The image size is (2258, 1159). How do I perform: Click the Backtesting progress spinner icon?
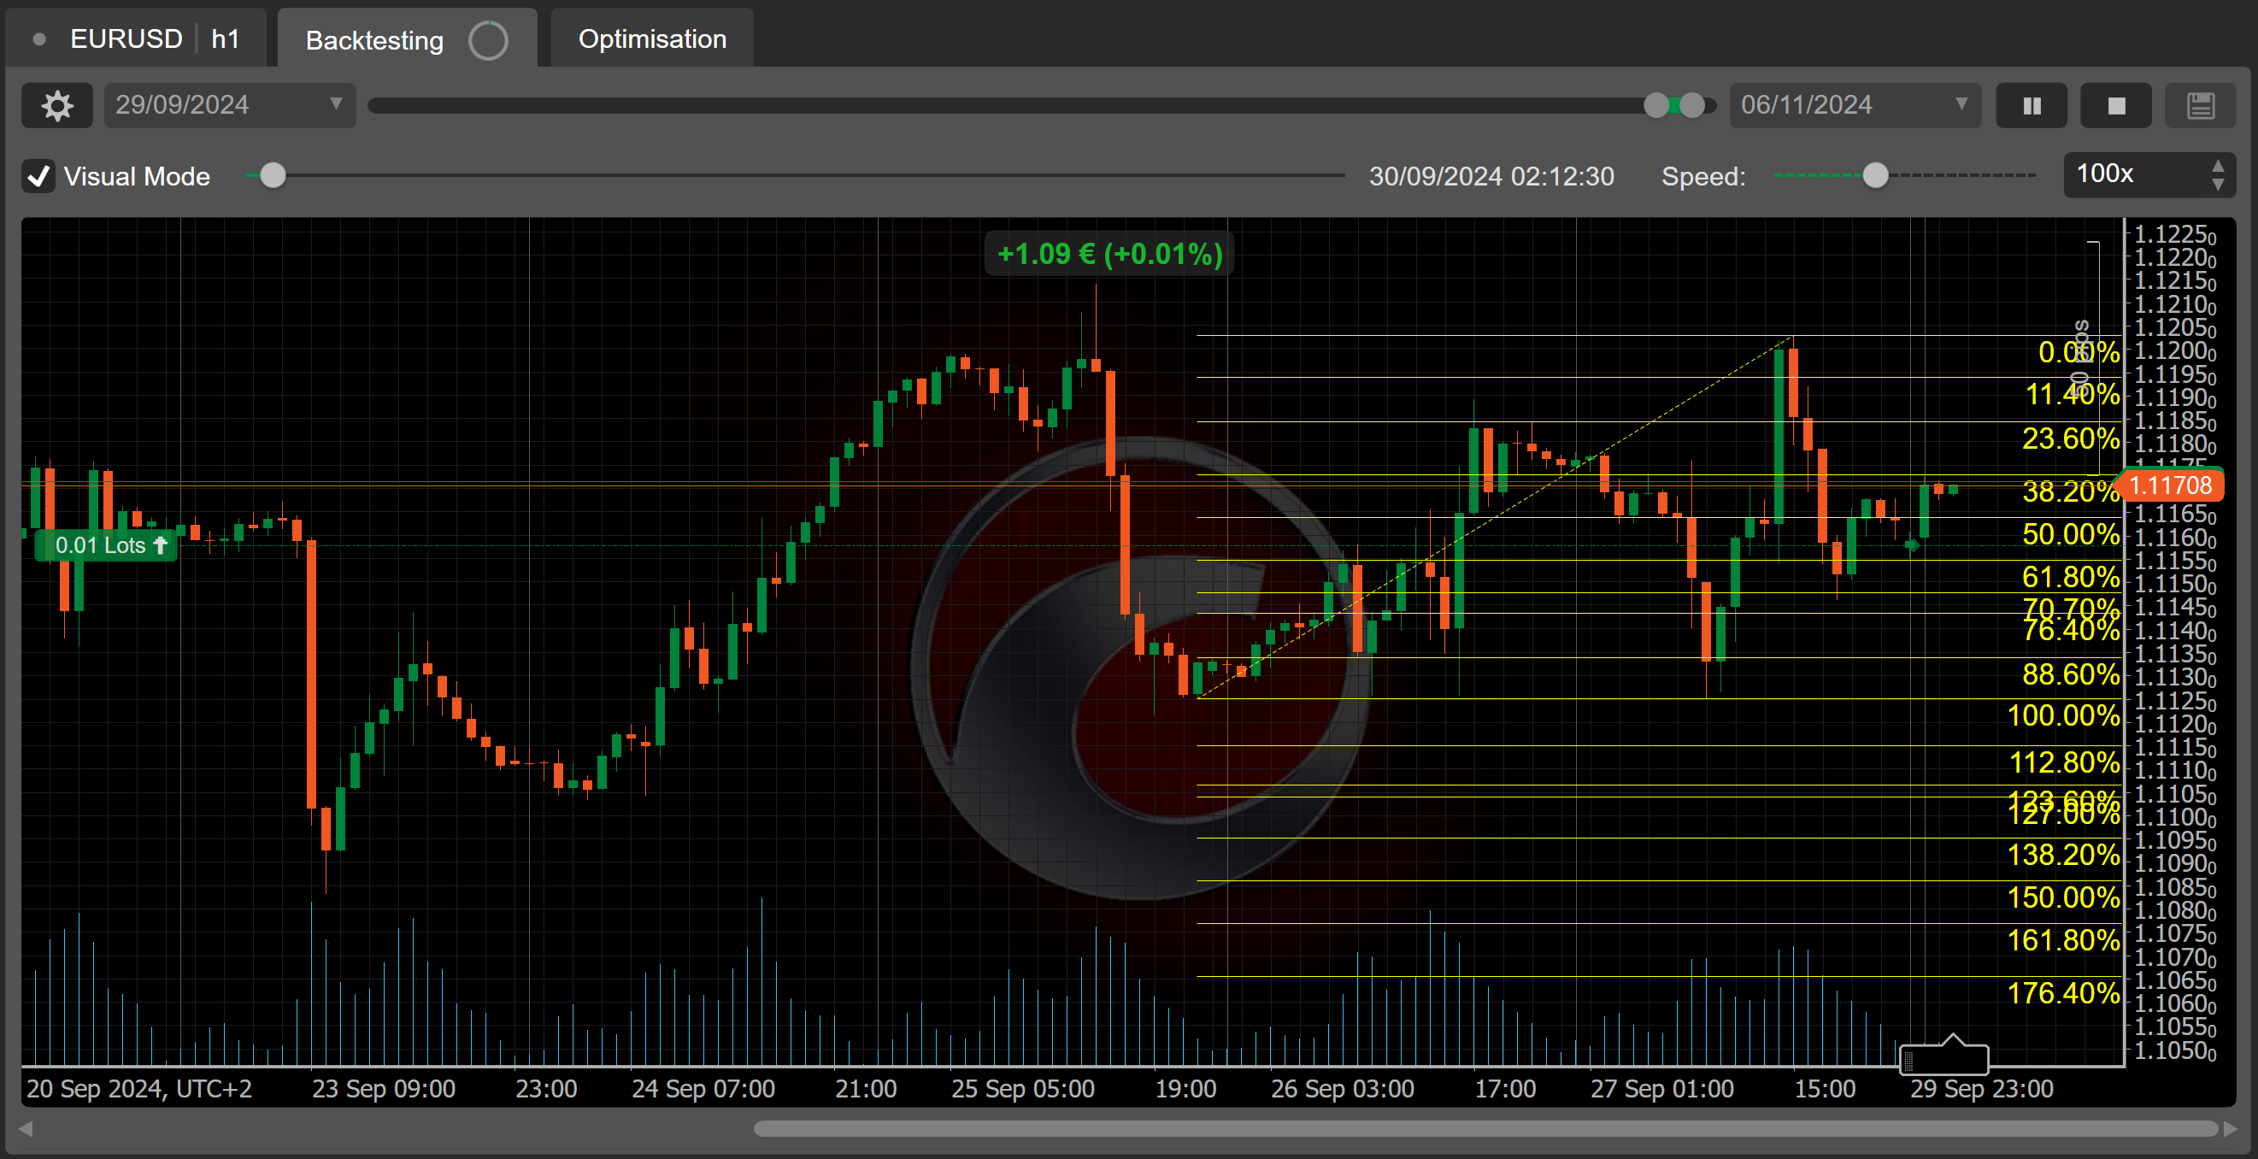[x=488, y=40]
